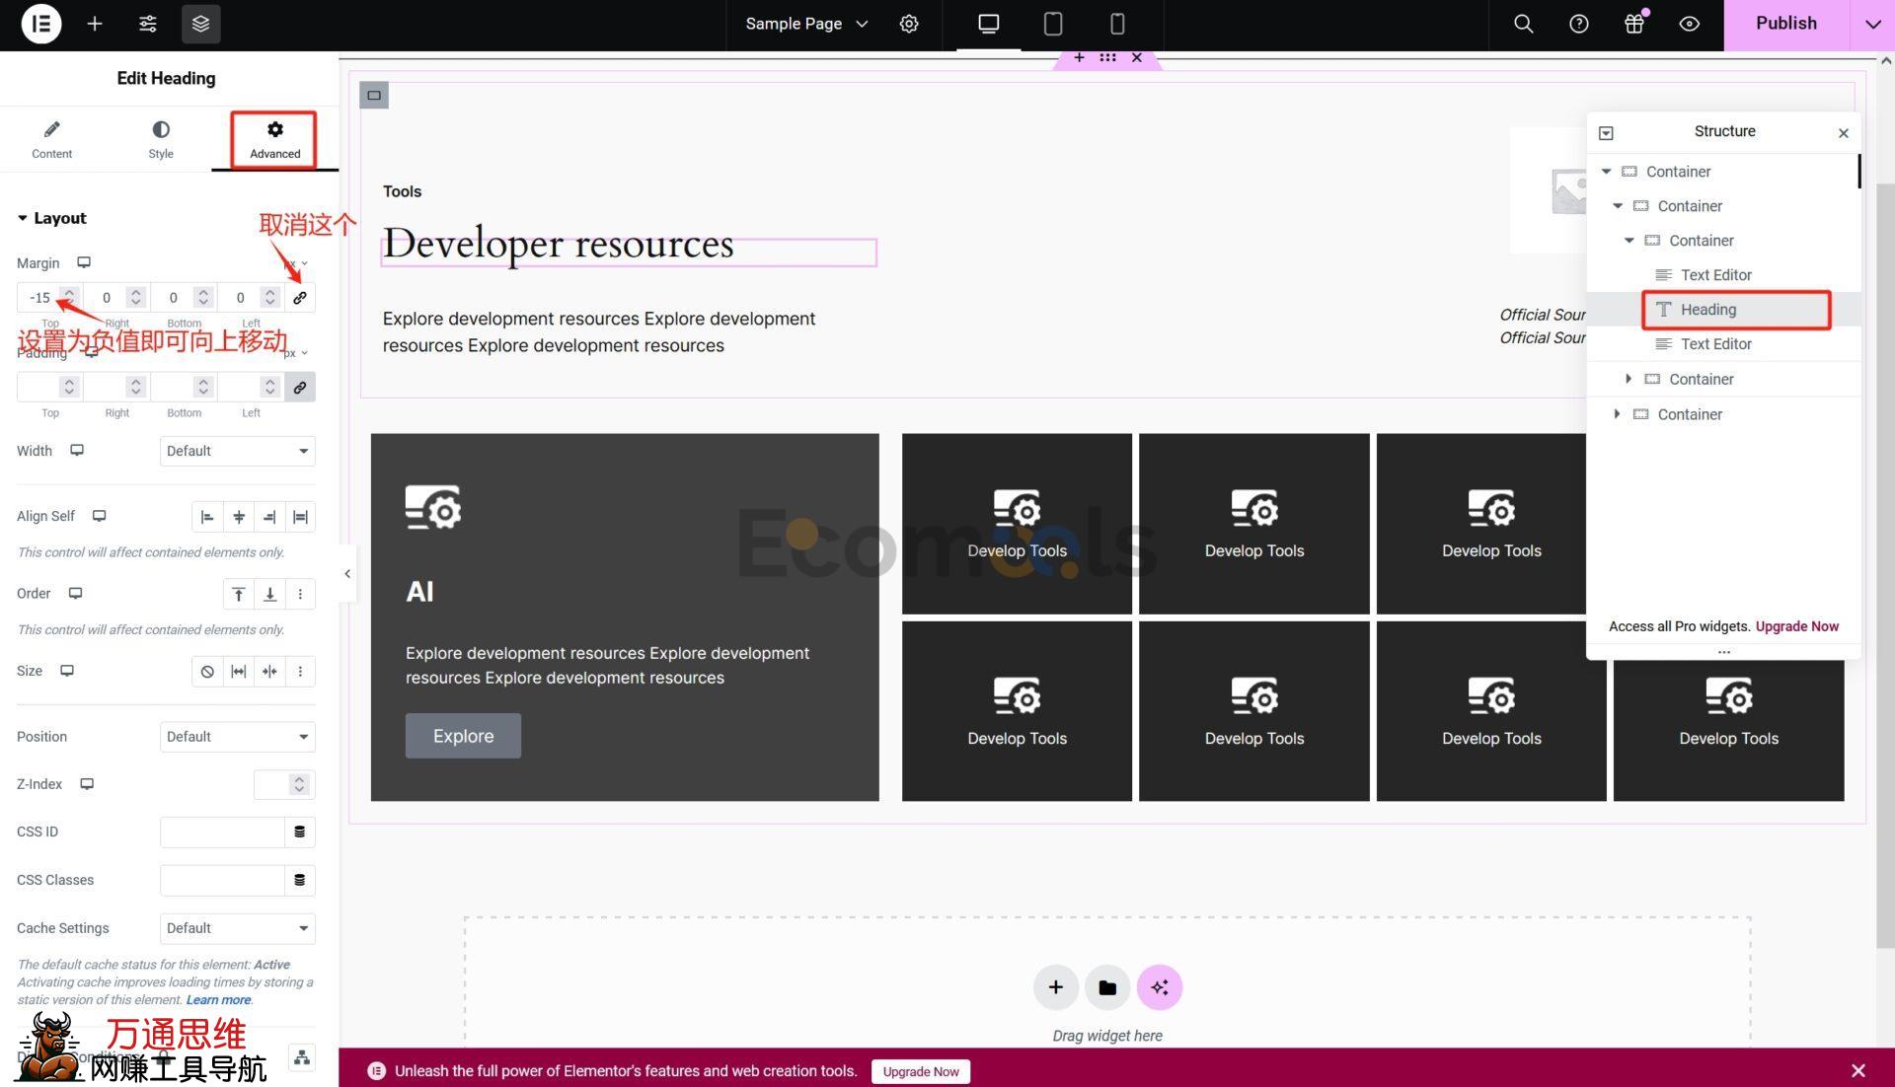Add new section with plus button
1895x1087 pixels.
pyautogui.click(x=1055, y=987)
